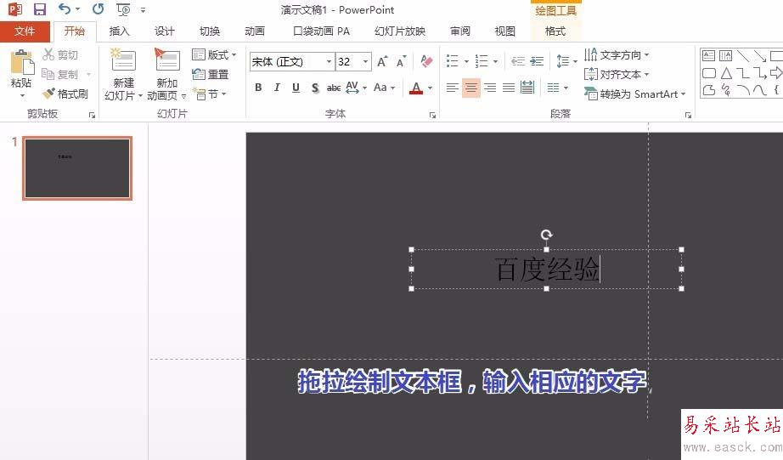The height and width of the screenshot is (460, 783).
Task: Click the red font color A button
Action: (416, 88)
